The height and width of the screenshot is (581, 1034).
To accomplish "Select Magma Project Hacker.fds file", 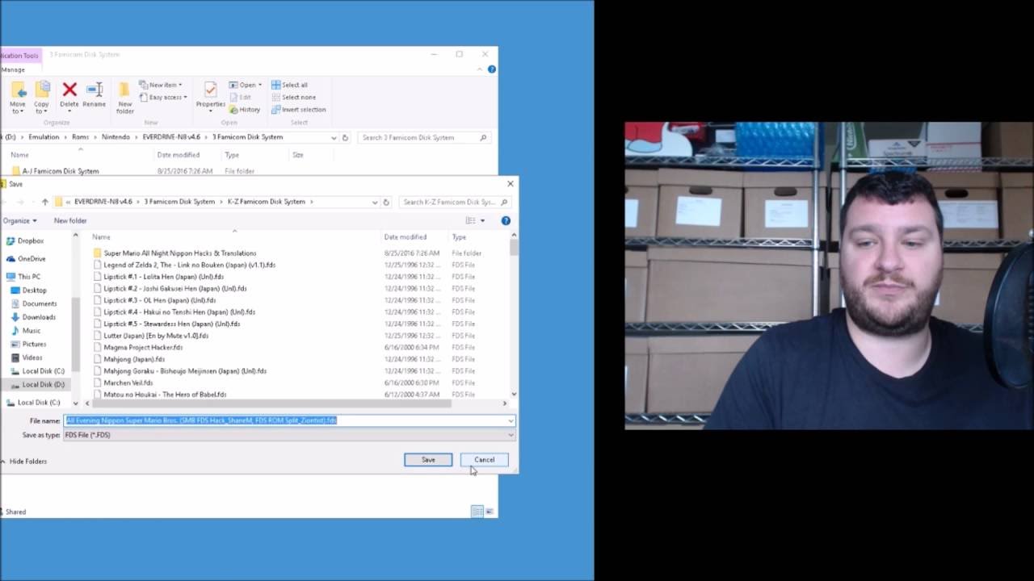I will 144,347.
